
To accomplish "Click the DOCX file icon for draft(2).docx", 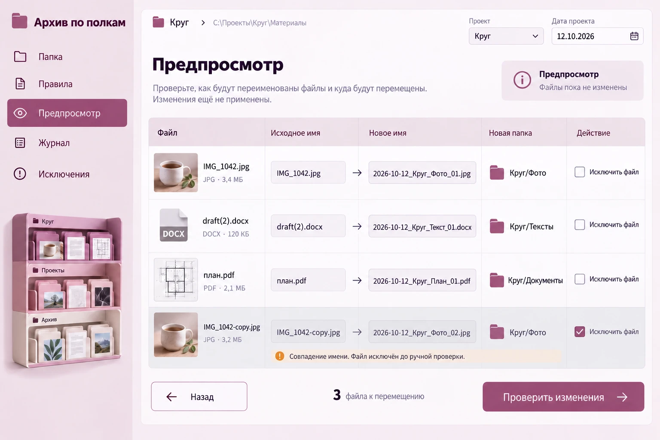I will pyautogui.click(x=174, y=225).
